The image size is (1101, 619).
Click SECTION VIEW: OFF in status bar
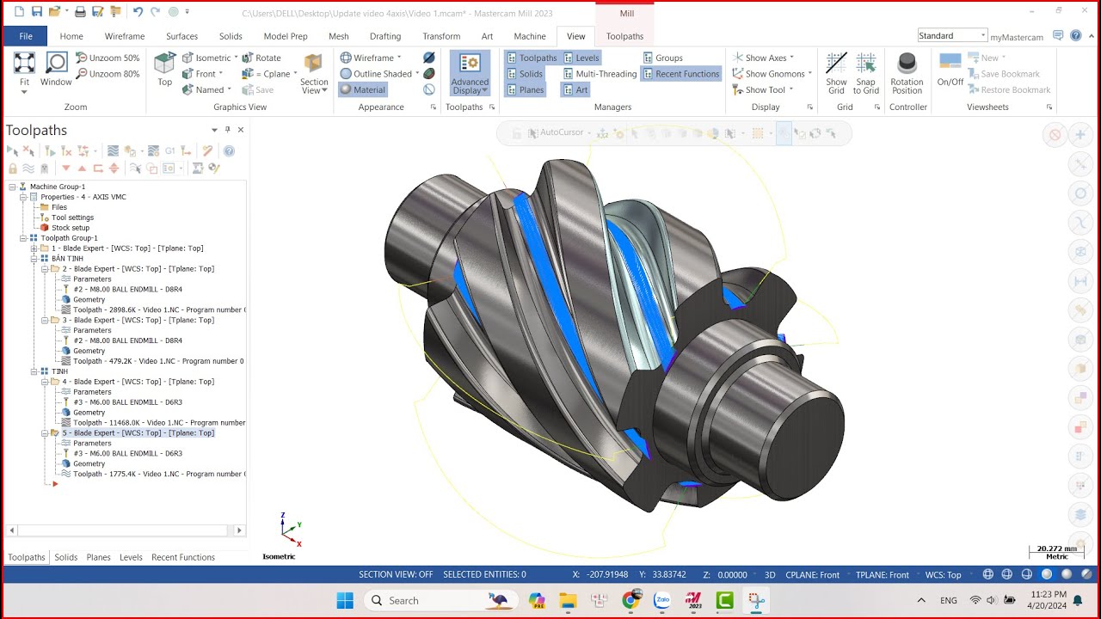[x=396, y=574]
